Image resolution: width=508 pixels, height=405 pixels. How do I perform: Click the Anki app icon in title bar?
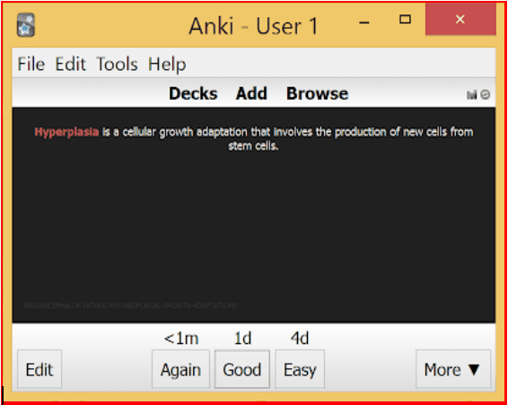pos(26,25)
